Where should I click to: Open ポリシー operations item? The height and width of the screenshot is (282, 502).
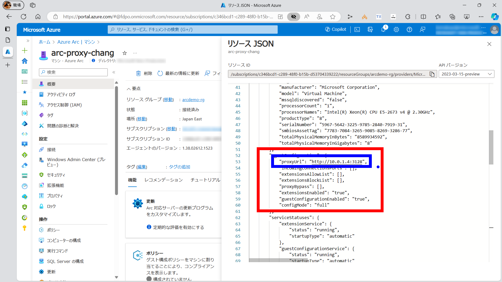[73, 230]
